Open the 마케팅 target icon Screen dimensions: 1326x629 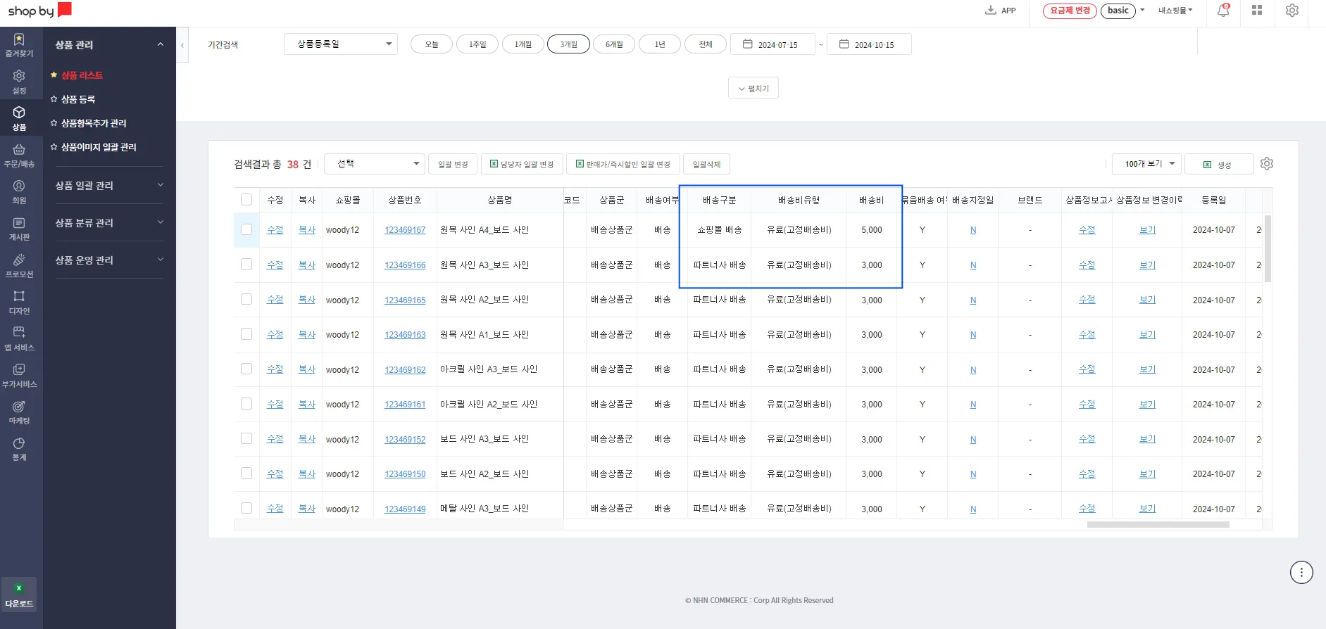(19, 407)
